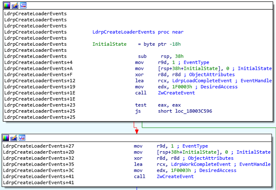276x190 pixels.
Task: Click the pencil edit icon of the LdrpLoadCompleteEvent node
Action: [15, 6]
